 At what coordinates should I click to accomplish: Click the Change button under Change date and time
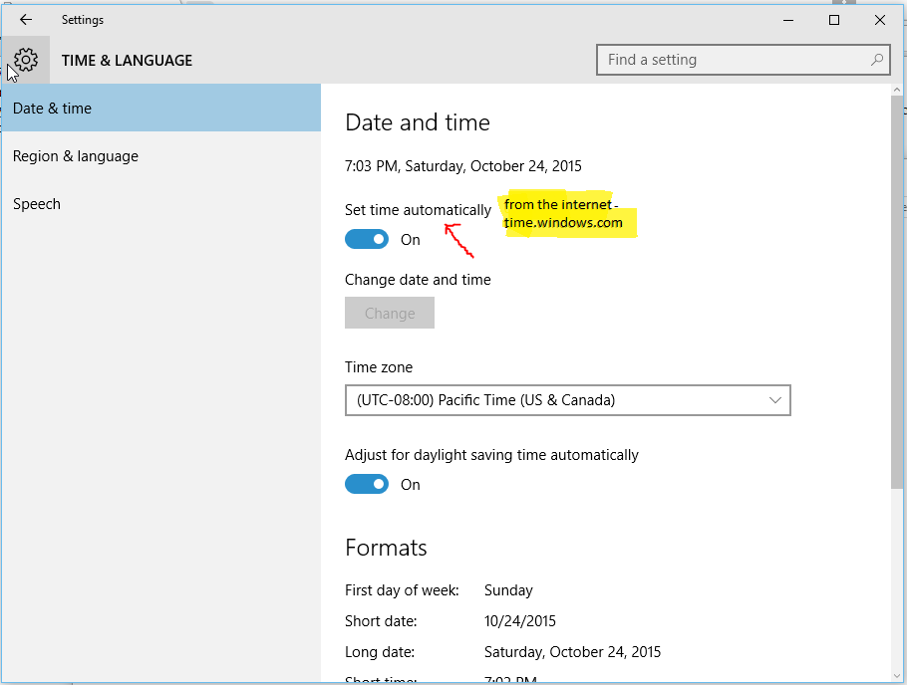[x=389, y=313]
